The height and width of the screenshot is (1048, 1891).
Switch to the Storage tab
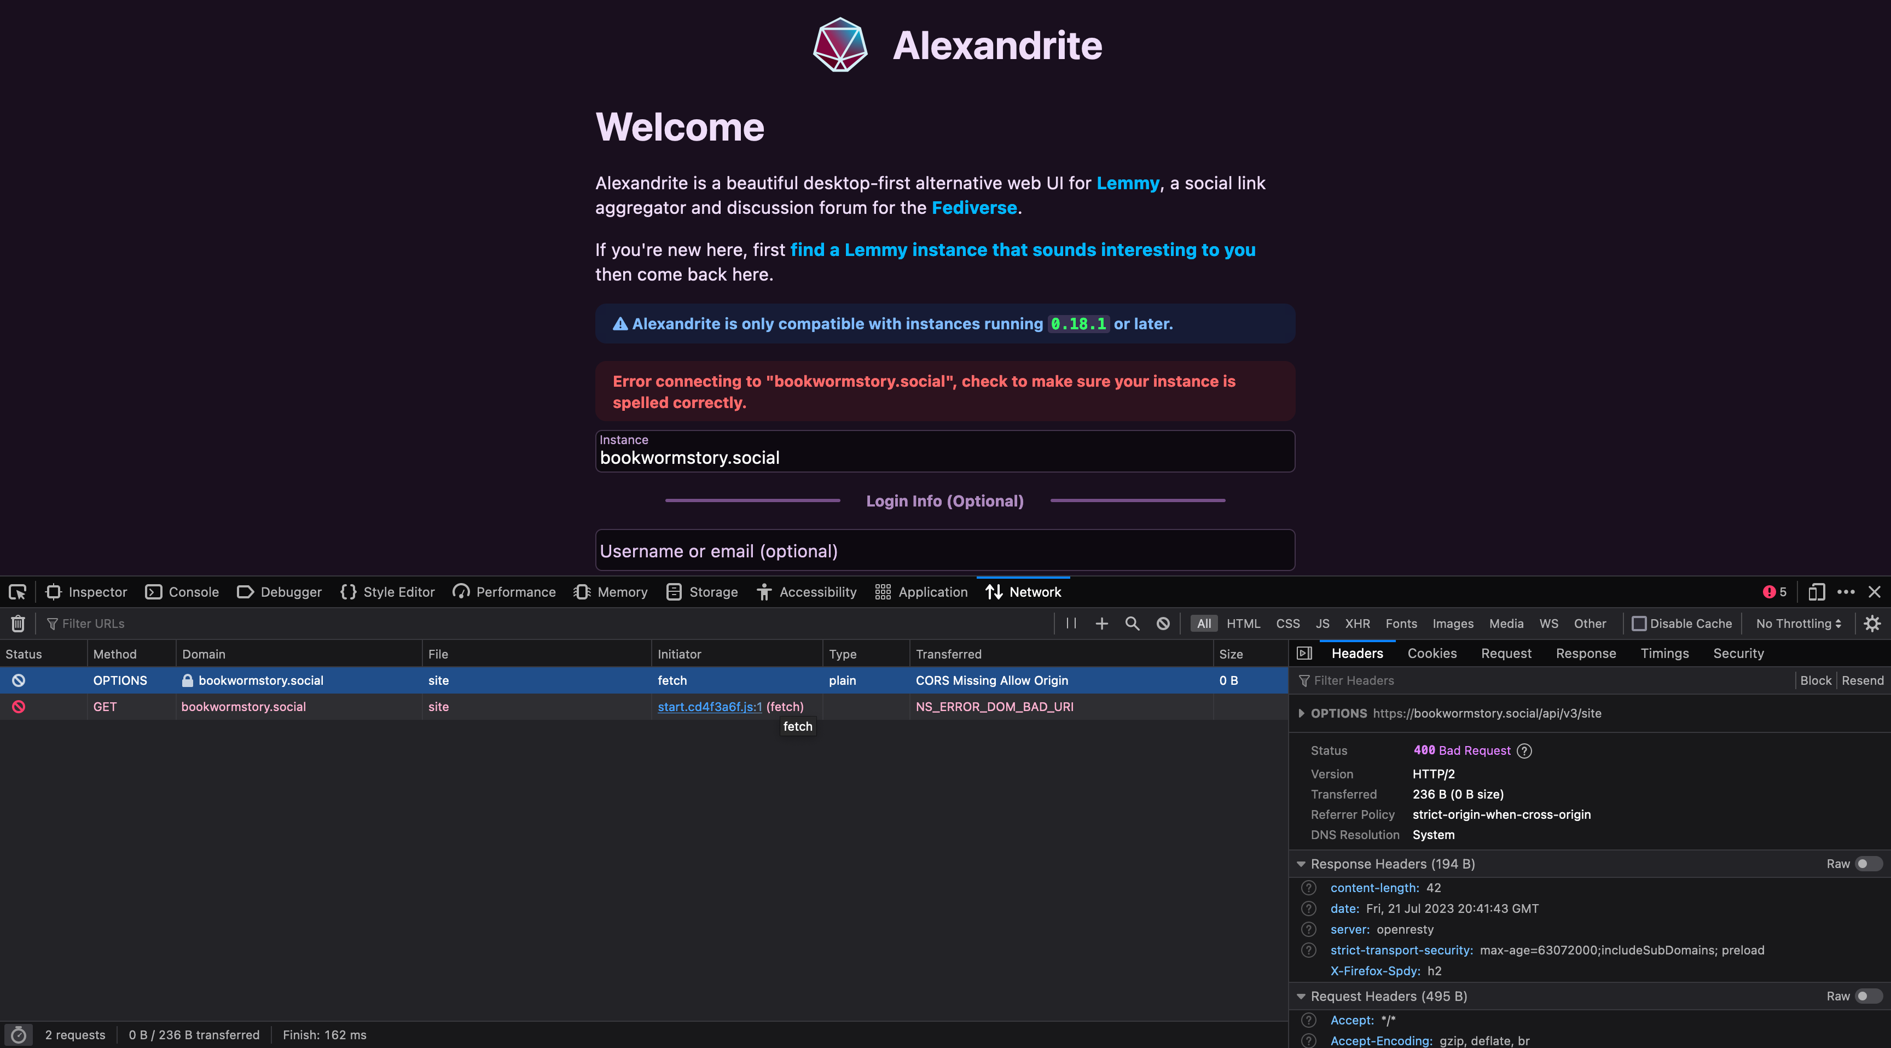click(x=702, y=591)
